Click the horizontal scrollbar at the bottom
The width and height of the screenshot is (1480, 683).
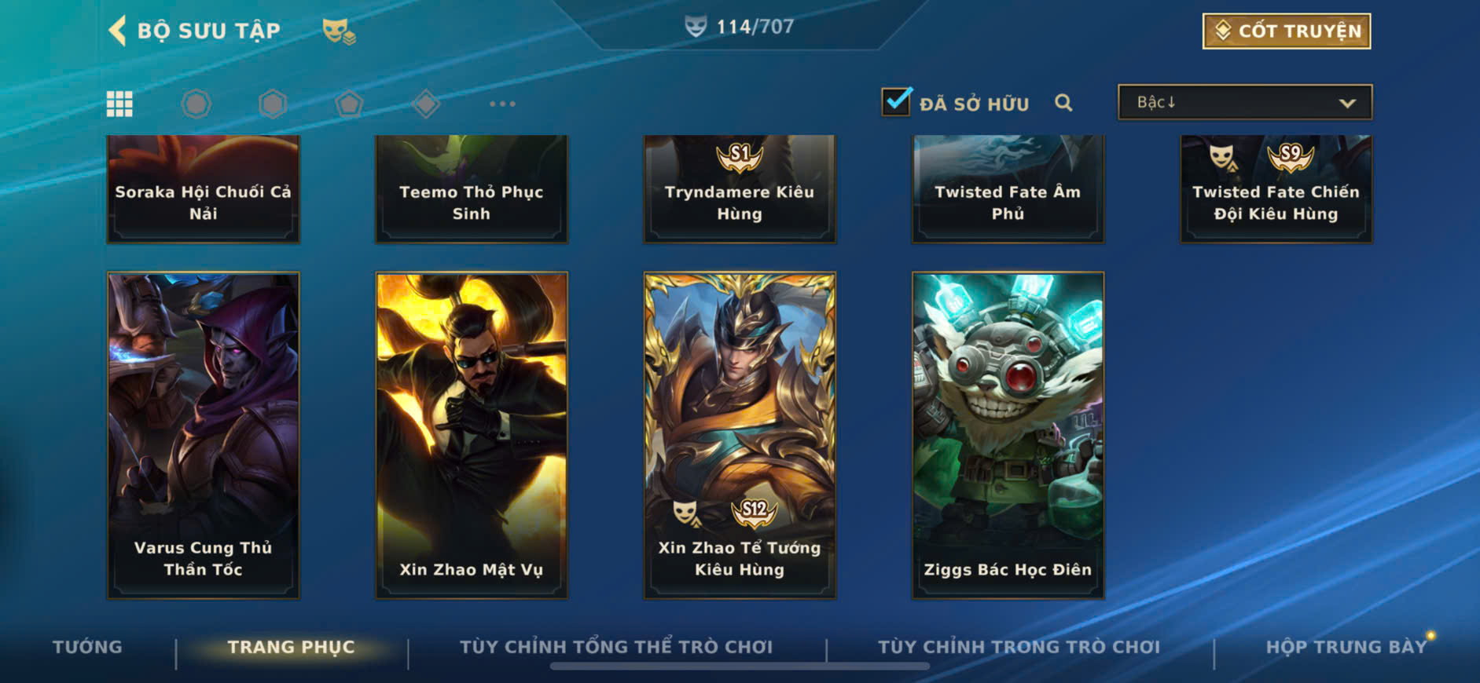click(740, 667)
